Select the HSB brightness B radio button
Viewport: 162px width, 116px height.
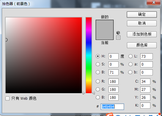(x=98, y=72)
